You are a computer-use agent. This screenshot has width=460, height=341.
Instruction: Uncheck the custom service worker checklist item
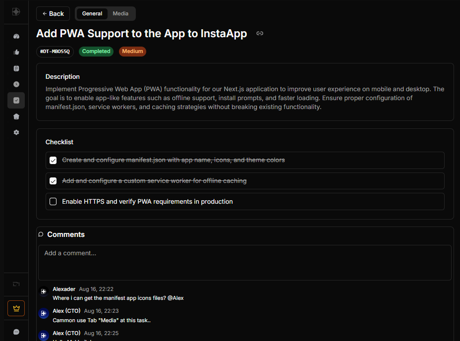(53, 181)
